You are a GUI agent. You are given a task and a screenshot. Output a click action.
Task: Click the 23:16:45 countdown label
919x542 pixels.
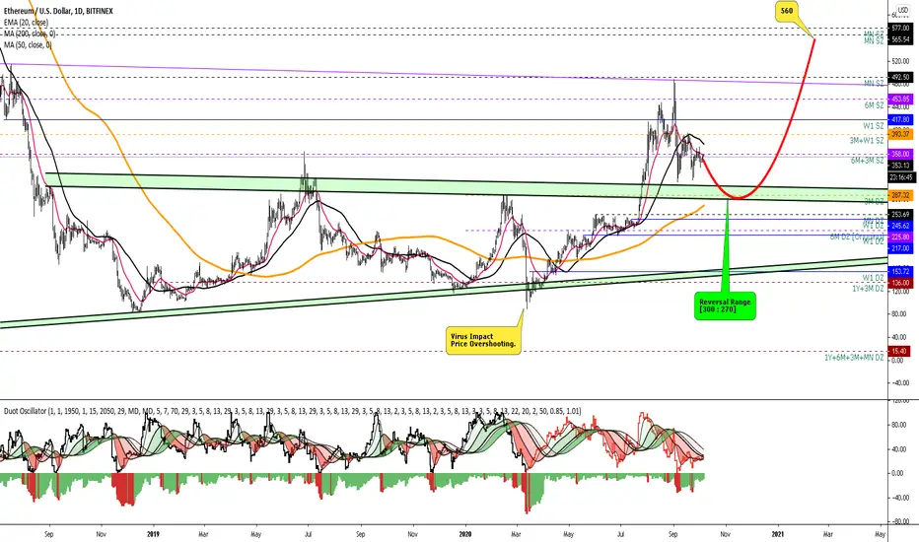click(x=901, y=177)
